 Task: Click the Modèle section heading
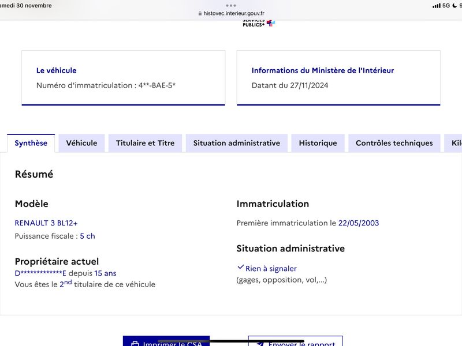coord(32,204)
